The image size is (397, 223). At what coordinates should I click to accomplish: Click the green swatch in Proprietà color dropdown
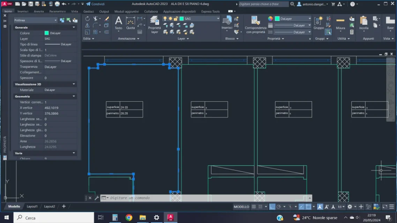click(277, 19)
